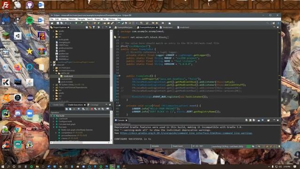300x169 pixels.
Task: Maximize the Project Explorer panel
Action: click(x=110, y=27)
